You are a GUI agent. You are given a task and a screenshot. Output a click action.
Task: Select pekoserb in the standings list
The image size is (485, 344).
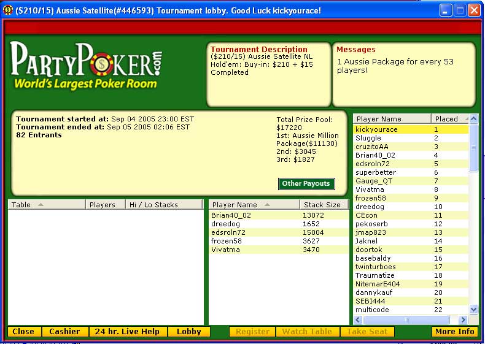(411, 224)
